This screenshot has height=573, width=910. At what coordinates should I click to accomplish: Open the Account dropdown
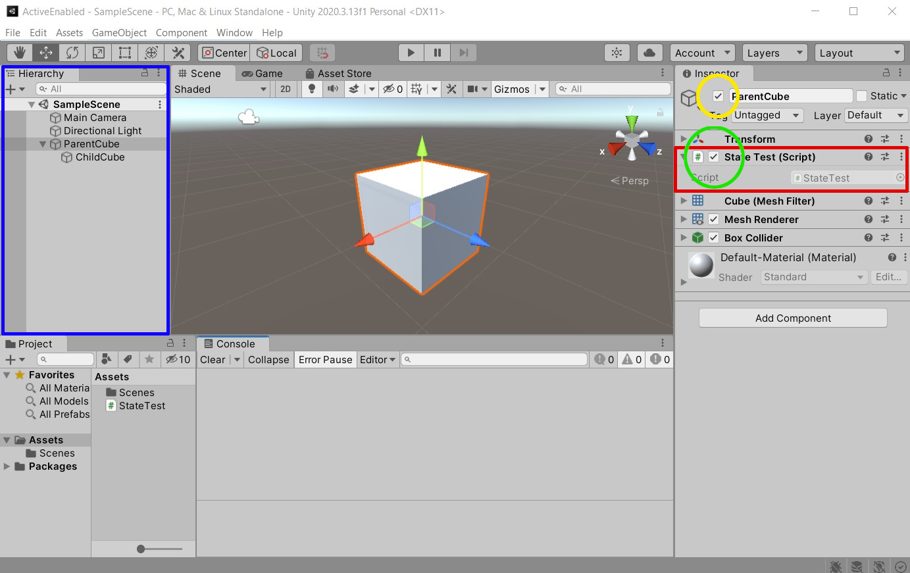tap(703, 53)
